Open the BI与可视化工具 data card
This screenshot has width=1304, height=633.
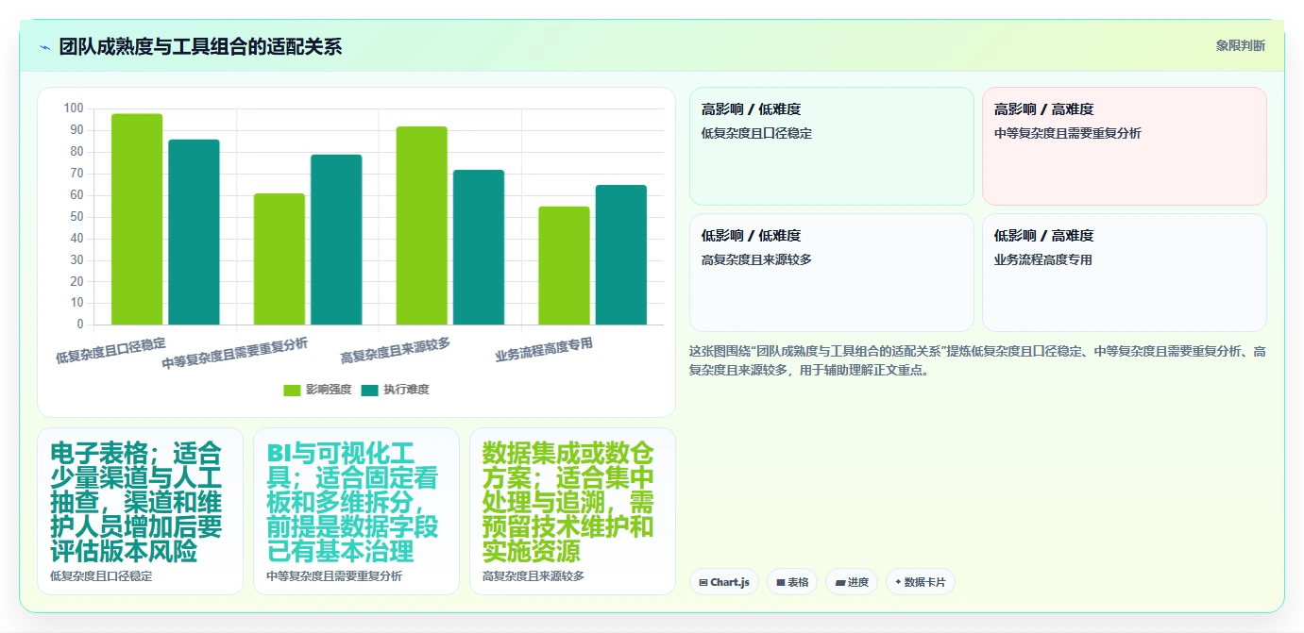(x=356, y=511)
